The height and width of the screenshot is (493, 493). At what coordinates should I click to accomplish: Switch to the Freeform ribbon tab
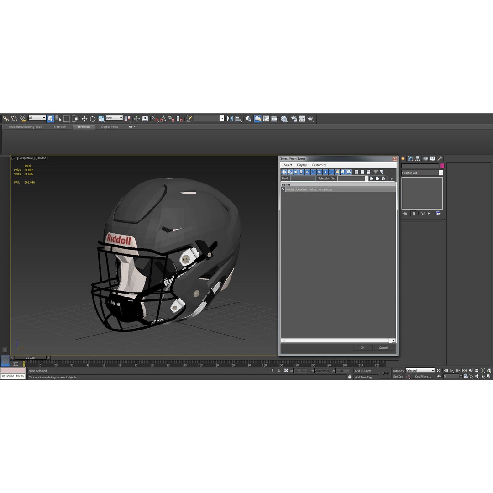pos(60,127)
